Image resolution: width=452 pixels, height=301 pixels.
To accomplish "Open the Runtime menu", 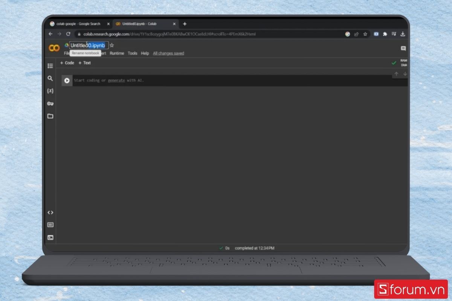I will click(117, 53).
